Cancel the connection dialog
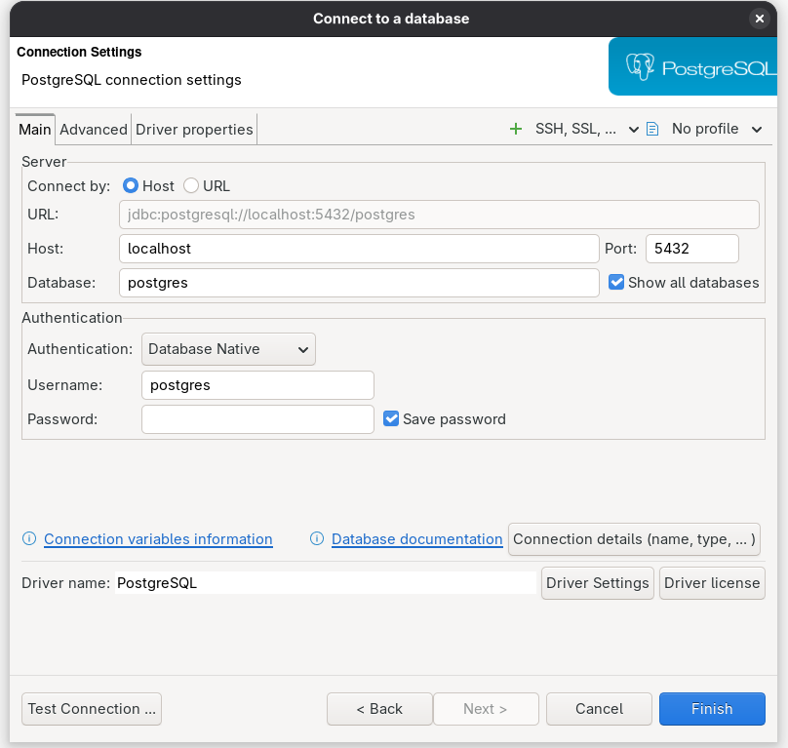The image size is (788, 748). pos(599,709)
